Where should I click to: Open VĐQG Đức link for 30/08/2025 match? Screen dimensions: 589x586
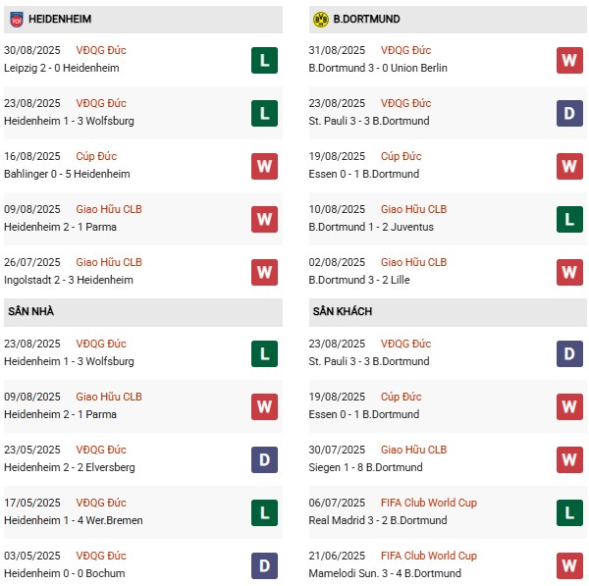coord(101,50)
